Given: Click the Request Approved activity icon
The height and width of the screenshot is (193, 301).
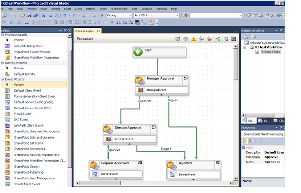Looking at the screenshot, I should (x=95, y=165).
